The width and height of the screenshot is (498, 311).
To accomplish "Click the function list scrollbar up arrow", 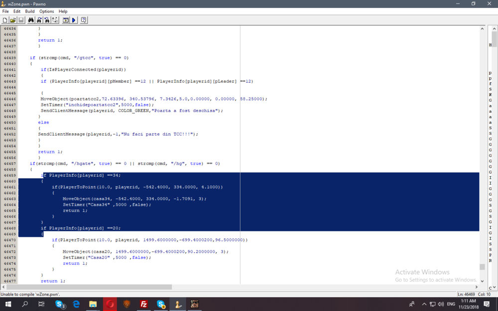I will click(x=494, y=28).
